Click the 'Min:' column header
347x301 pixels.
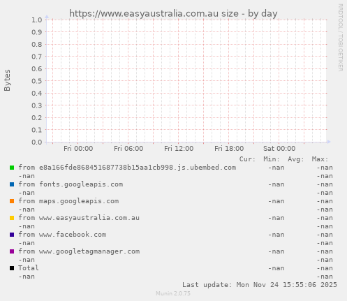click(272, 159)
